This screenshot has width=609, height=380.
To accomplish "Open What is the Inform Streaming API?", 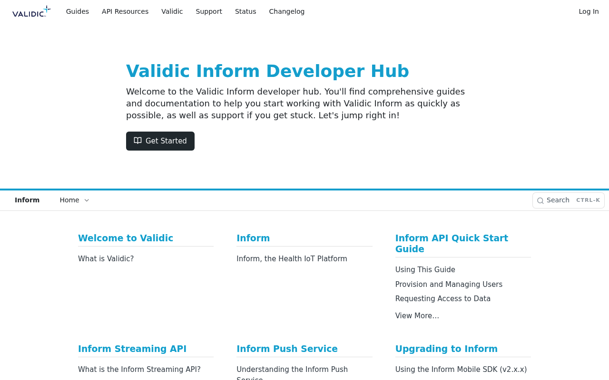I will (x=139, y=370).
